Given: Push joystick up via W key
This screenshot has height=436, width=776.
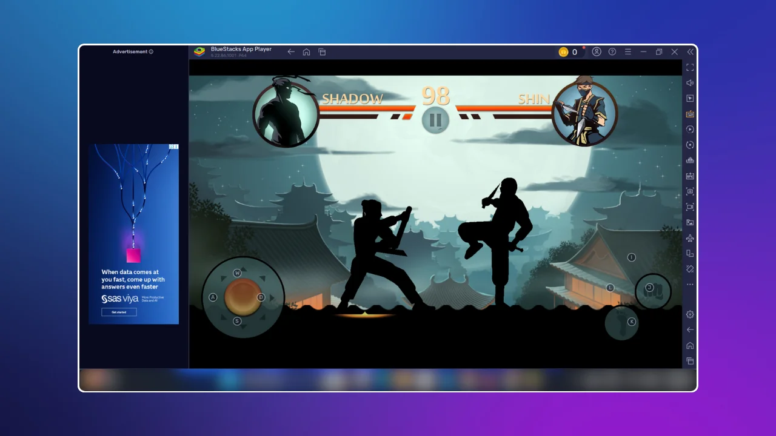Looking at the screenshot, I should click(237, 273).
